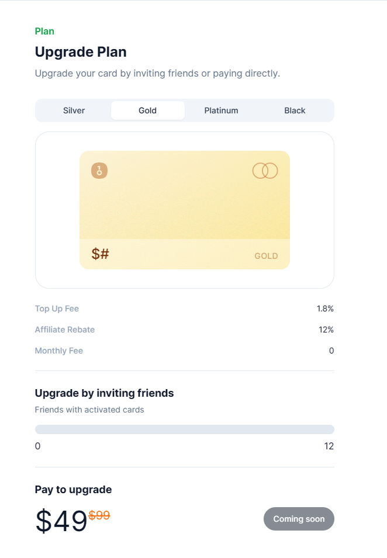The height and width of the screenshot is (558, 387).
Task: Click the Upgrade Plan title
Action: click(81, 52)
